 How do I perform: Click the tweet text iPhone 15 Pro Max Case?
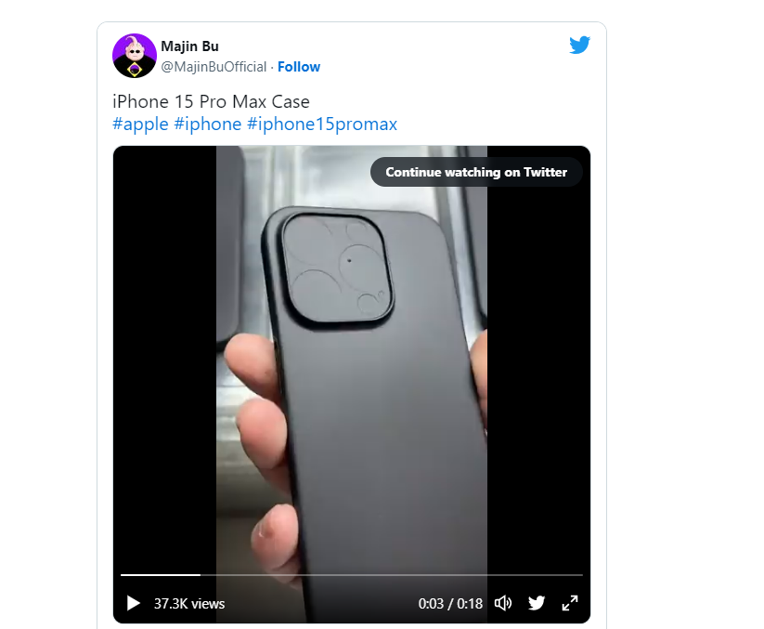[x=211, y=101]
